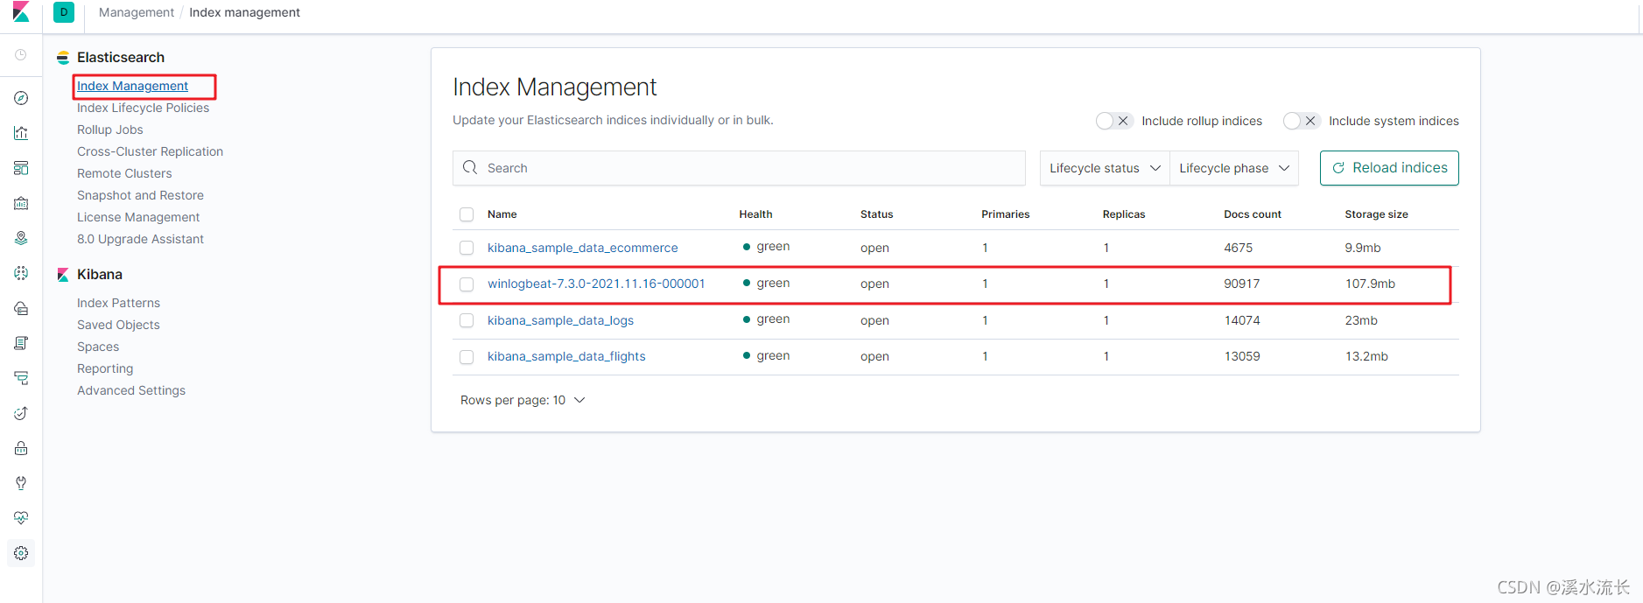
Task: Click the magnifier icon in the search box
Action: coord(470,167)
